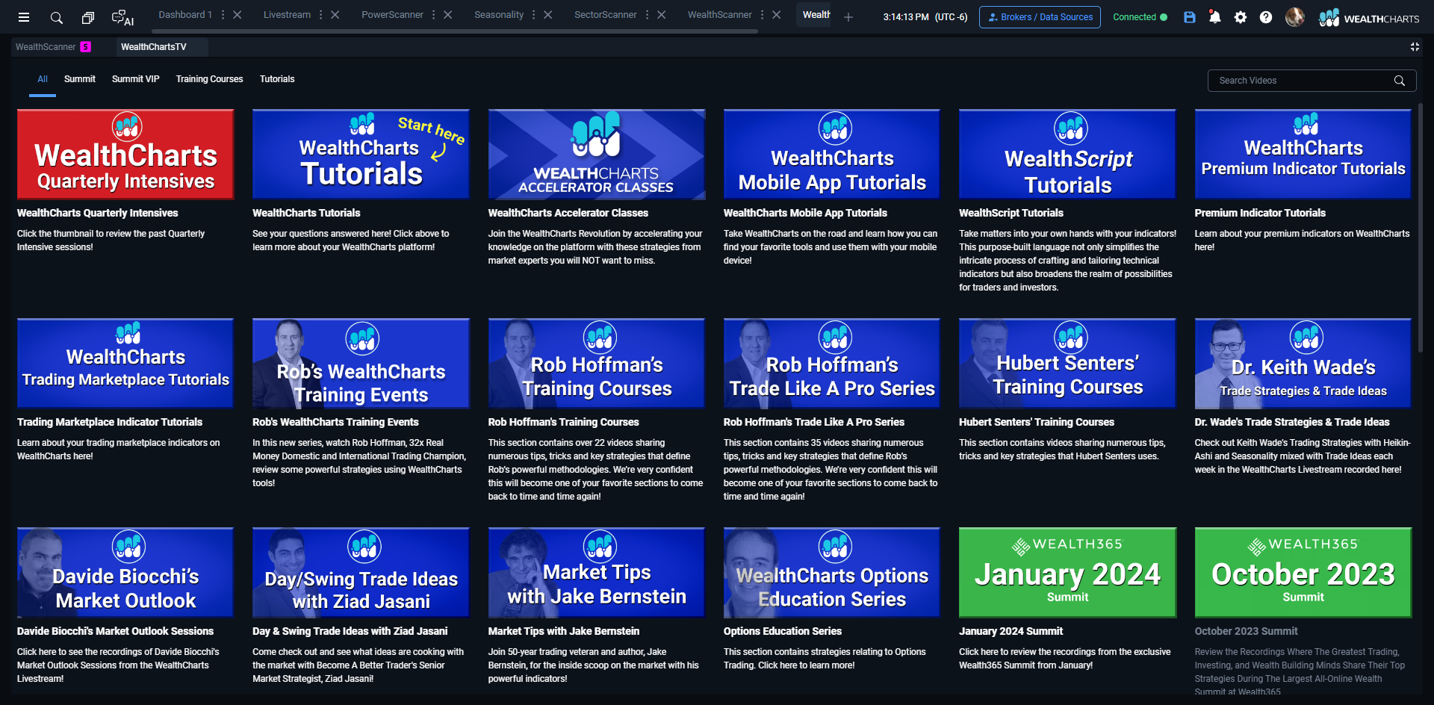Click the Options Education Series title link
The width and height of the screenshot is (1434, 705).
[x=783, y=631]
